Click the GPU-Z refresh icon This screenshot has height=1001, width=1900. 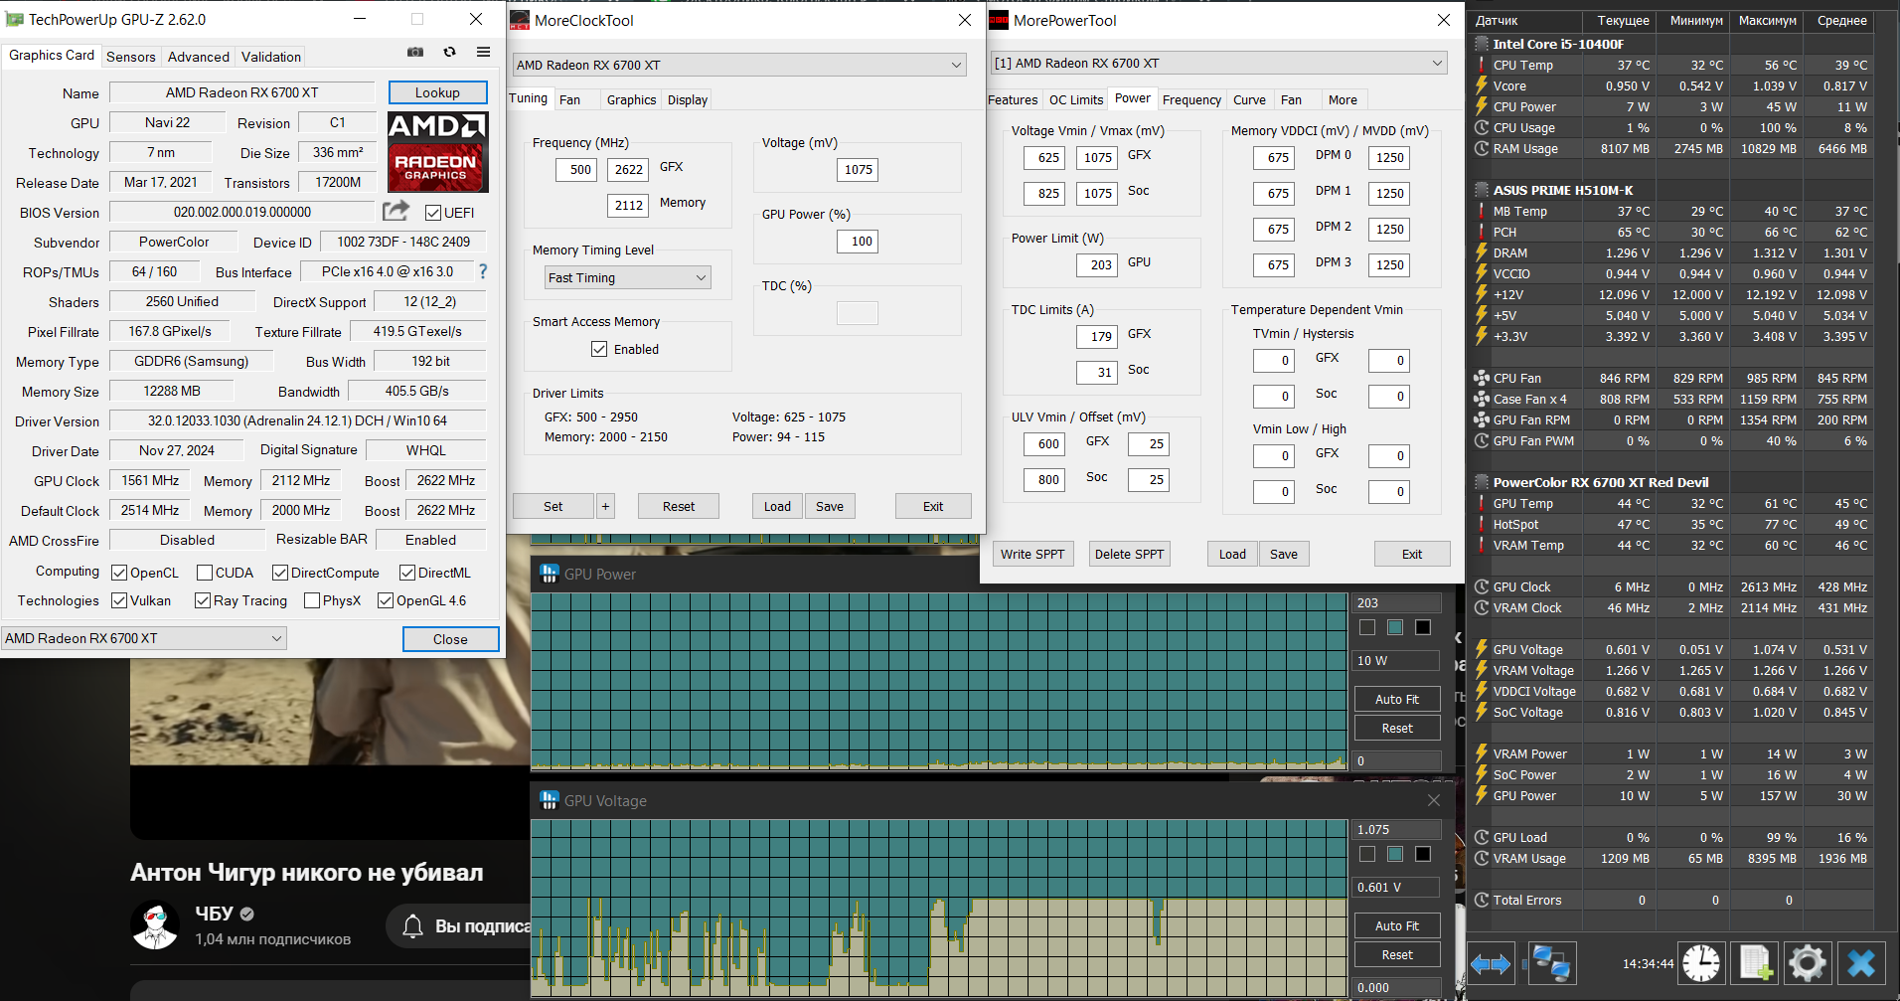pos(449,52)
